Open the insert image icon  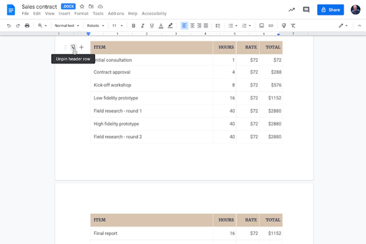[x=261, y=25]
